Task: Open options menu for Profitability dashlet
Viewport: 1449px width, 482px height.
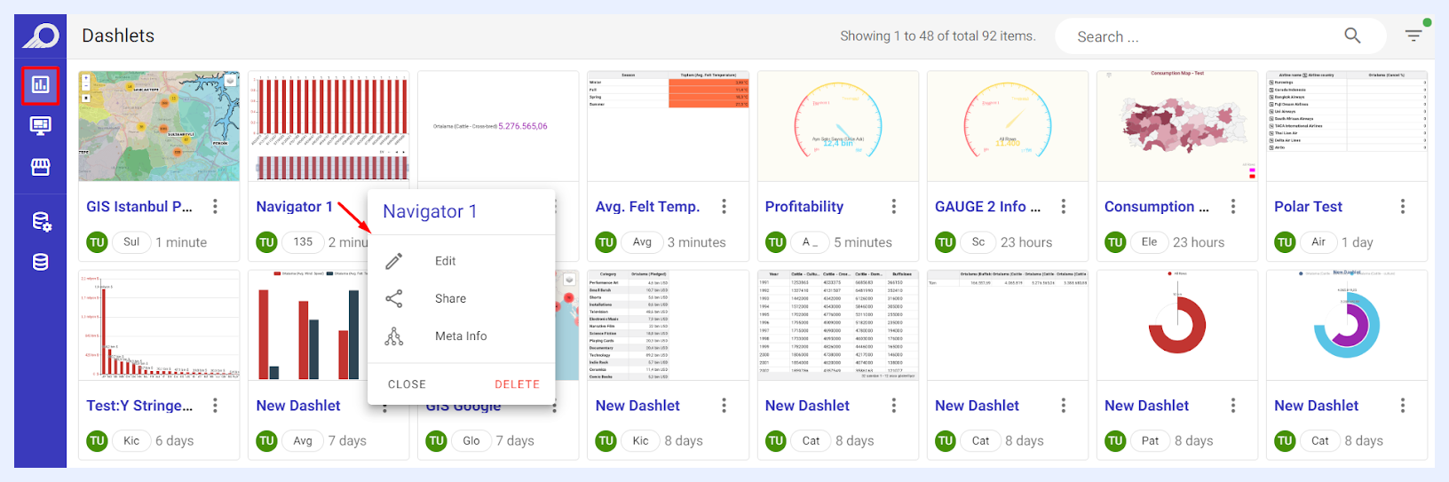Action: tap(894, 206)
